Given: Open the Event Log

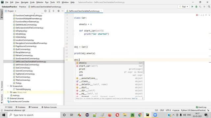Looking at the screenshot, I should pyautogui.click(x=201, y=107).
